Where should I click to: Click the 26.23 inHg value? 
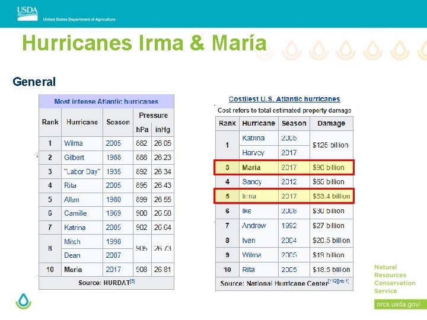pos(162,157)
